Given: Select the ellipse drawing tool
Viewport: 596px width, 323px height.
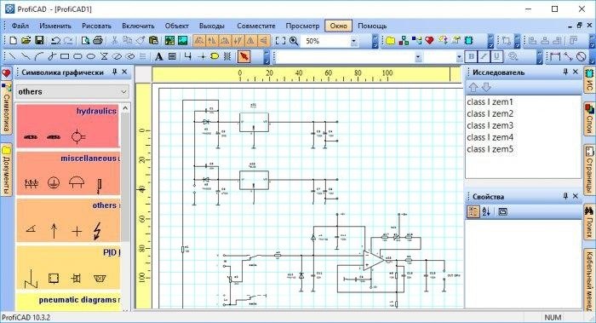Looking at the screenshot, I should (x=90, y=57).
